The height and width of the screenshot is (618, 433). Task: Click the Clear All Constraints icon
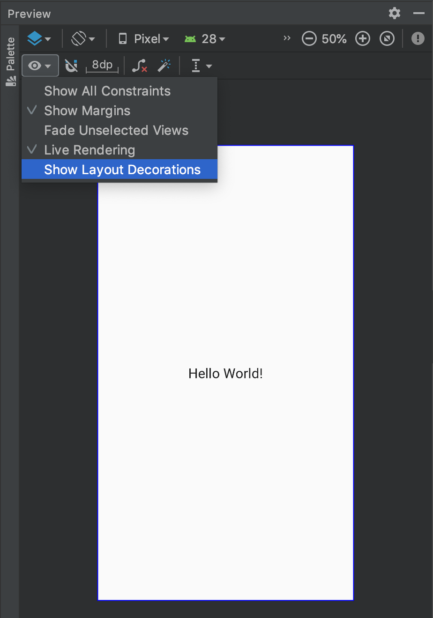(x=139, y=66)
